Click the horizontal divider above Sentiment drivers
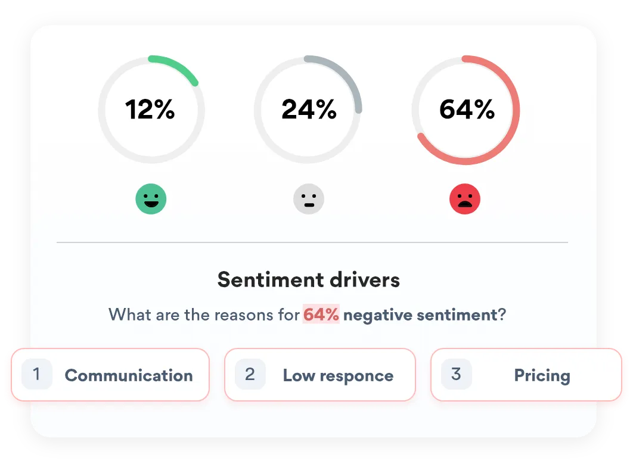633x470 pixels. pos(312,242)
